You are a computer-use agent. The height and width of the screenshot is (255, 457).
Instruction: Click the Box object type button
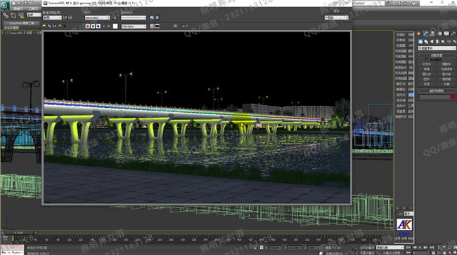(427, 64)
